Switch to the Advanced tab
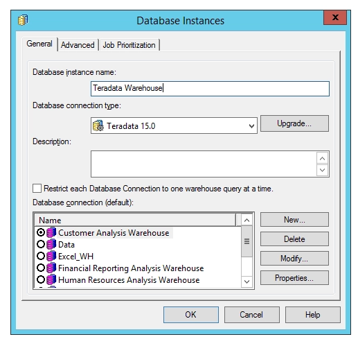 pos(78,45)
